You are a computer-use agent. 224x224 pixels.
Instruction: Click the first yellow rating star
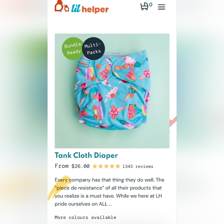point(95,166)
